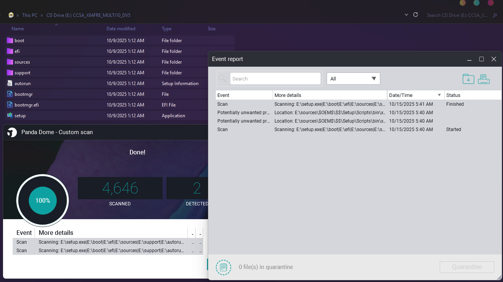503x282 pixels.
Task: Click the Started status cell in Event report
Action: pyautogui.click(x=454, y=130)
